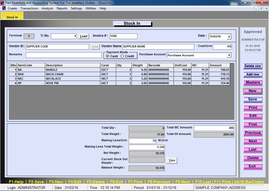Click the Load button
Viewport: 269px width, 191px height.
coord(84,36)
